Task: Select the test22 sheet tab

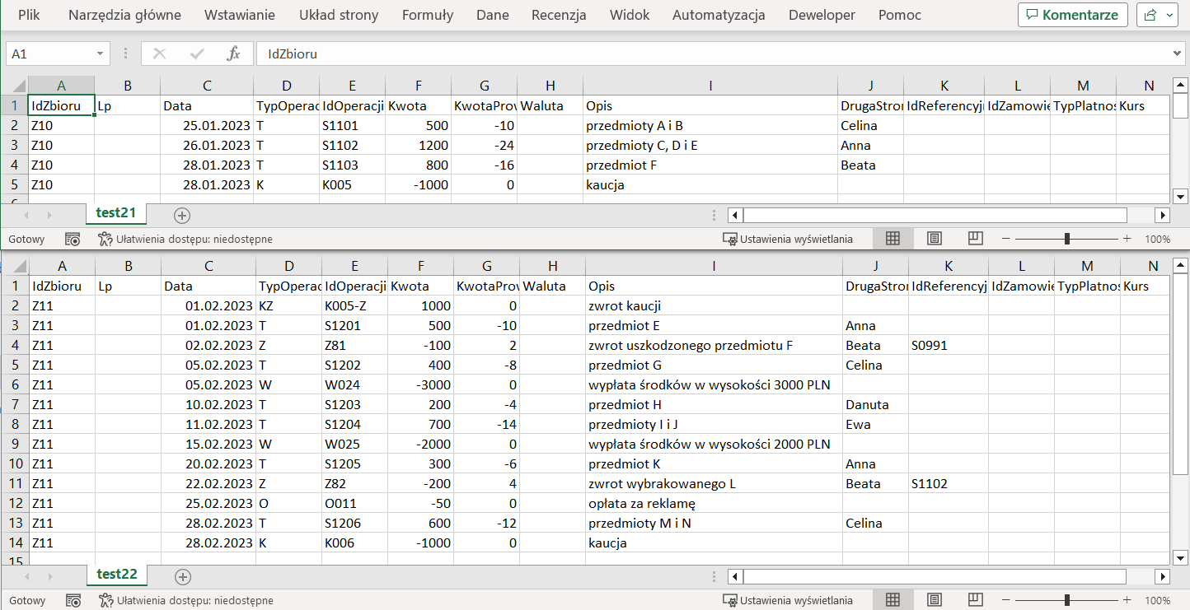Action: 116,575
